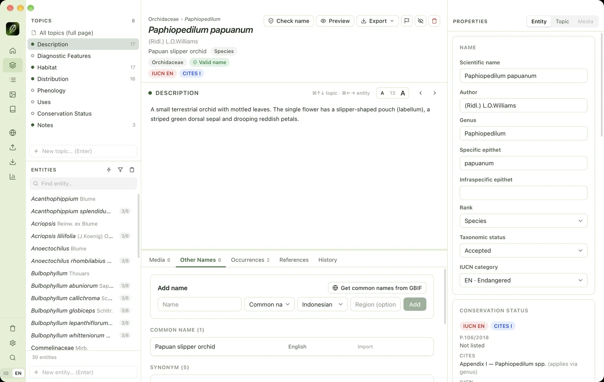Switch interface language to ID
604x382 pixels.
coord(6,373)
